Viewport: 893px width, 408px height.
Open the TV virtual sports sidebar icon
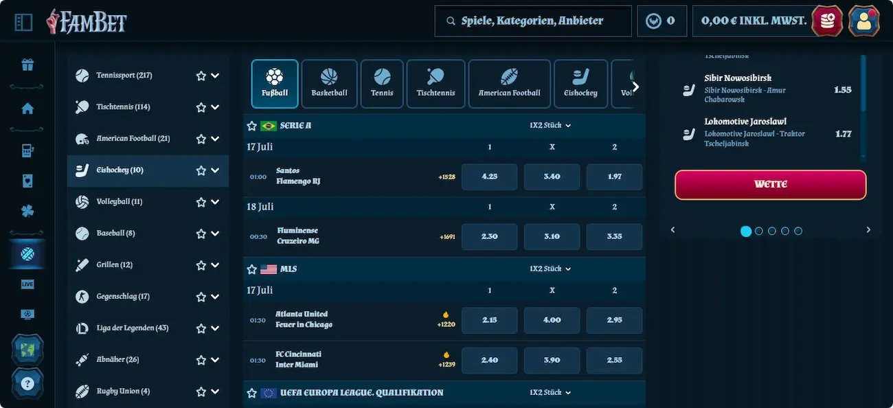coord(27,315)
